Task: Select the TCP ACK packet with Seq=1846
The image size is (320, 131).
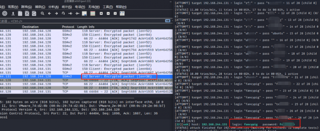Action: click(x=86, y=61)
